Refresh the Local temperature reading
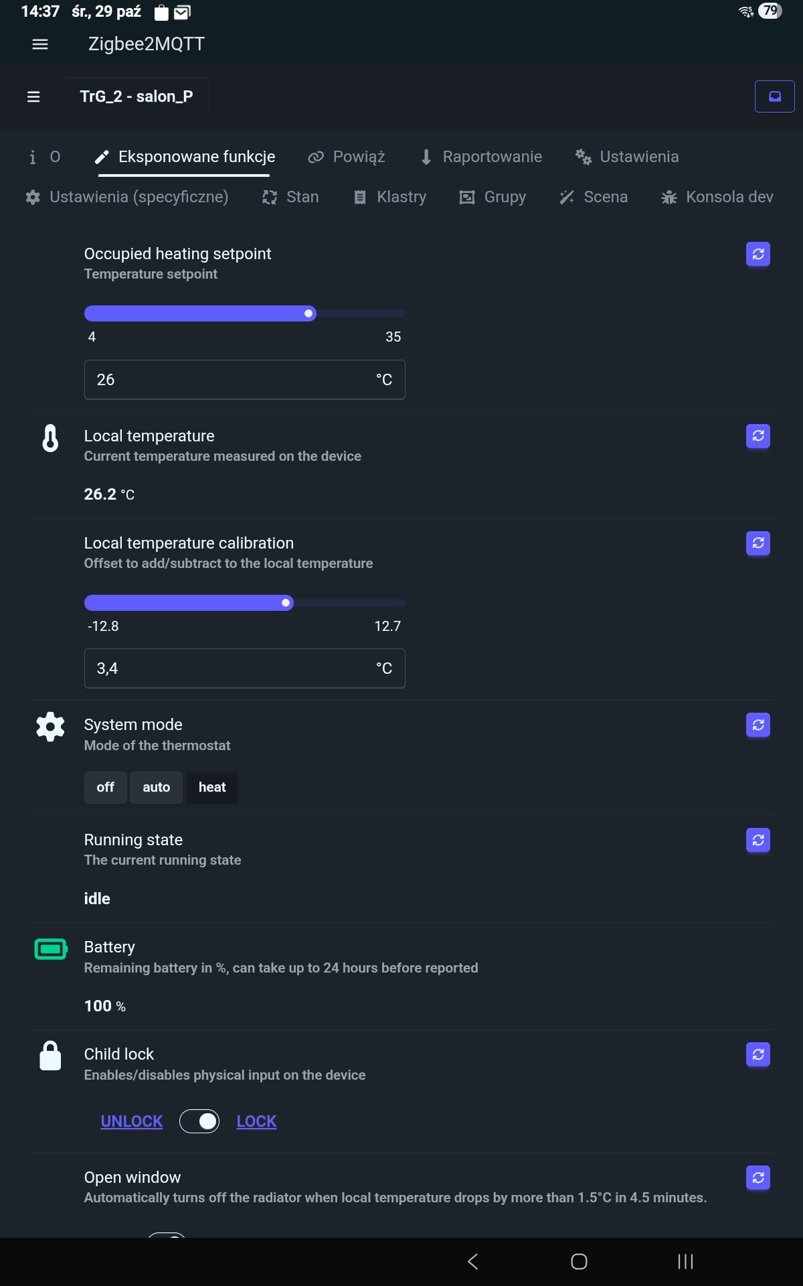Viewport: 803px width, 1286px height. point(757,437)
